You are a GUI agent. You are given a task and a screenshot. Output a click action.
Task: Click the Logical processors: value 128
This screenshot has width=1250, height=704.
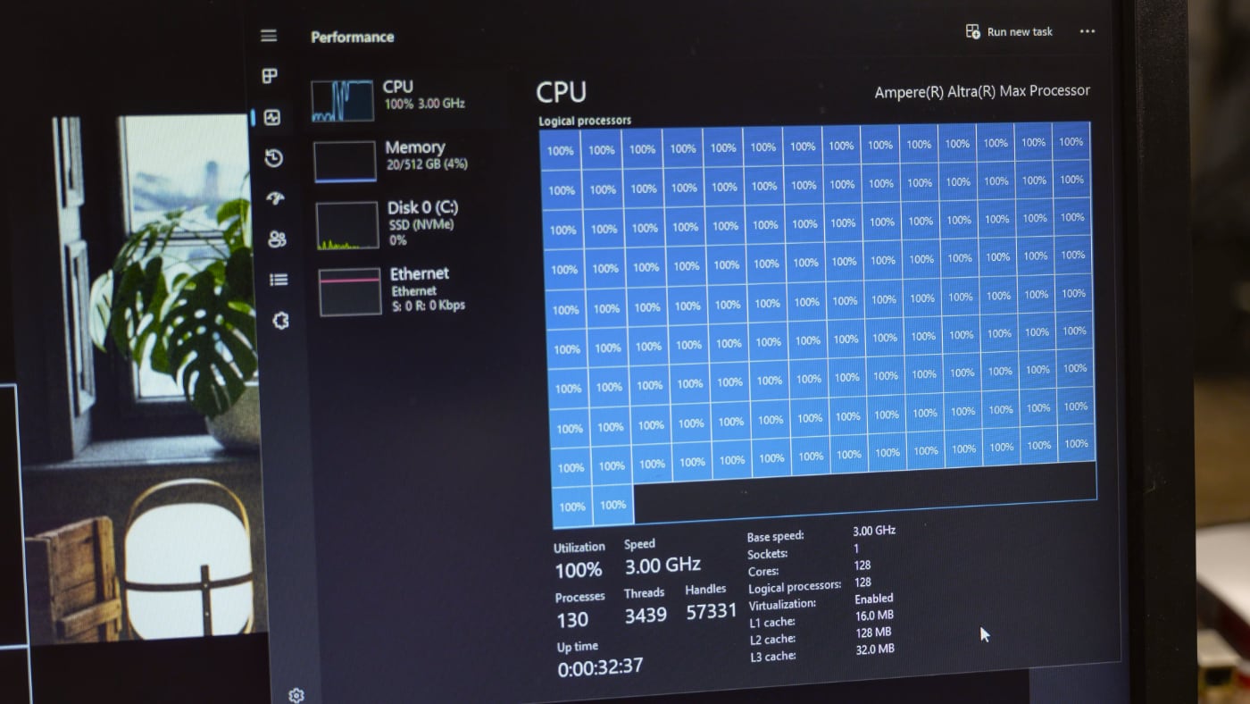tap(863, 582)
